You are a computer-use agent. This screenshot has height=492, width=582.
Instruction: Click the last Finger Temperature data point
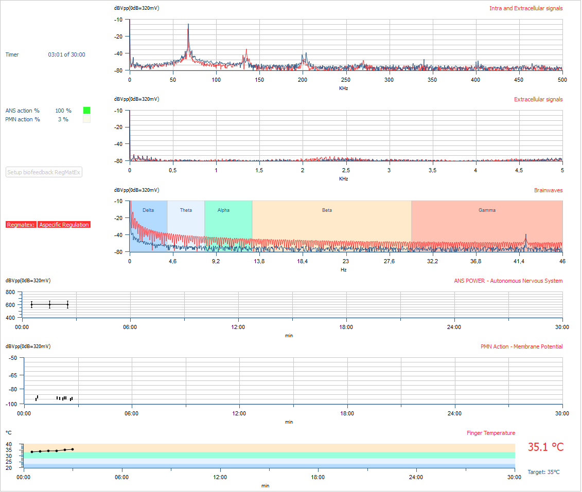[73, 449]
